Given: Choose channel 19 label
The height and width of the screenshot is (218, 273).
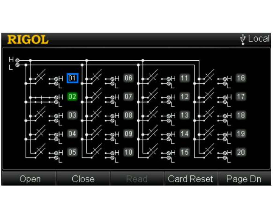Looking at the screenshot, I should click(241, 134).
